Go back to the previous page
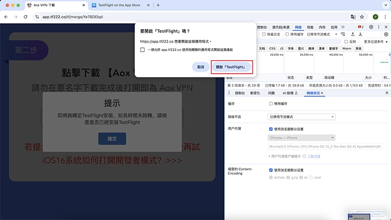391x220 pixels. coord(6,17)
